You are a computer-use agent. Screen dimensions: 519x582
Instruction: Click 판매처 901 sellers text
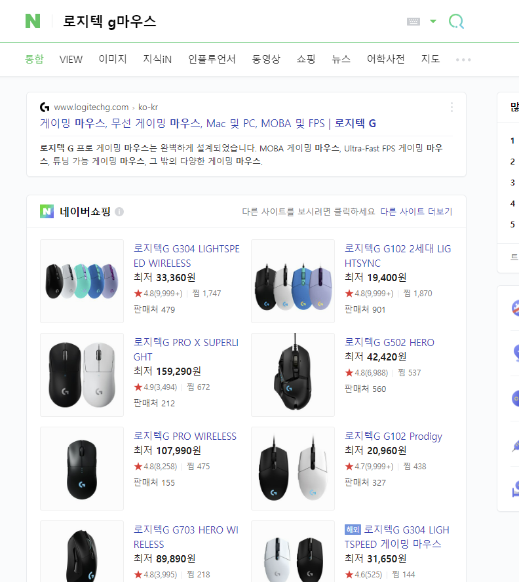click(365, 309)
